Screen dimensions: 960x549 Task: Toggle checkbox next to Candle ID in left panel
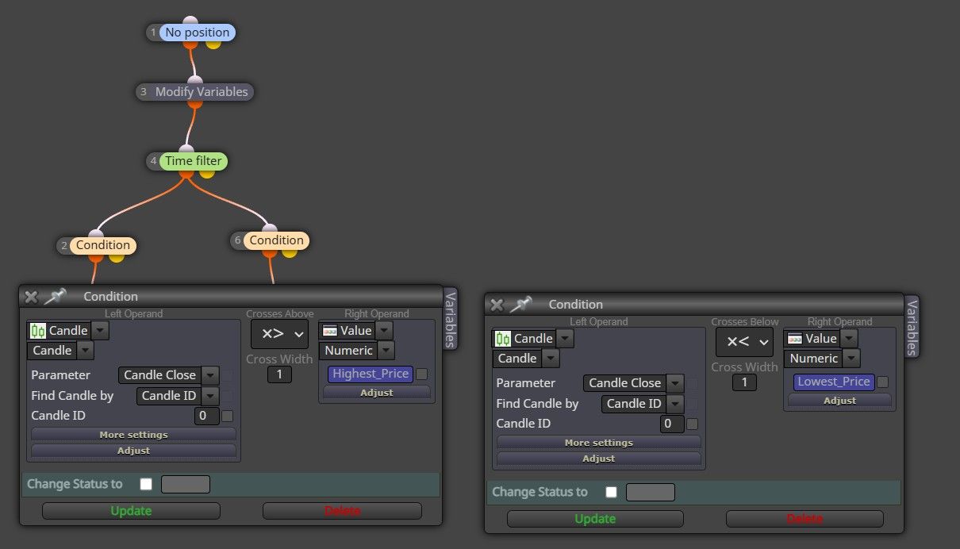pos(228,416)
